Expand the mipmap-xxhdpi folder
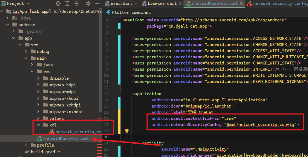The height and width of the screenshot is (157, 308). click(39, 105)
